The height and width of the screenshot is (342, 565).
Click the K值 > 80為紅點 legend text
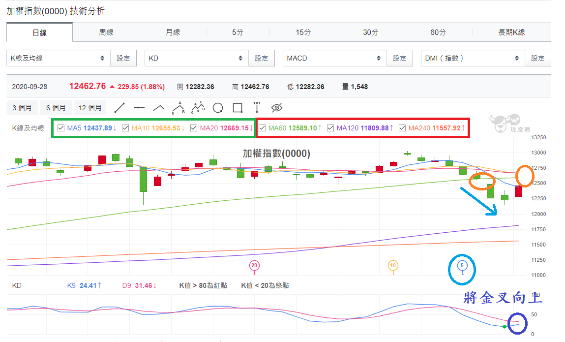pos(203,285)
